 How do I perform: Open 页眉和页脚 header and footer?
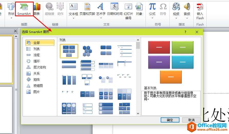[87, 9]
